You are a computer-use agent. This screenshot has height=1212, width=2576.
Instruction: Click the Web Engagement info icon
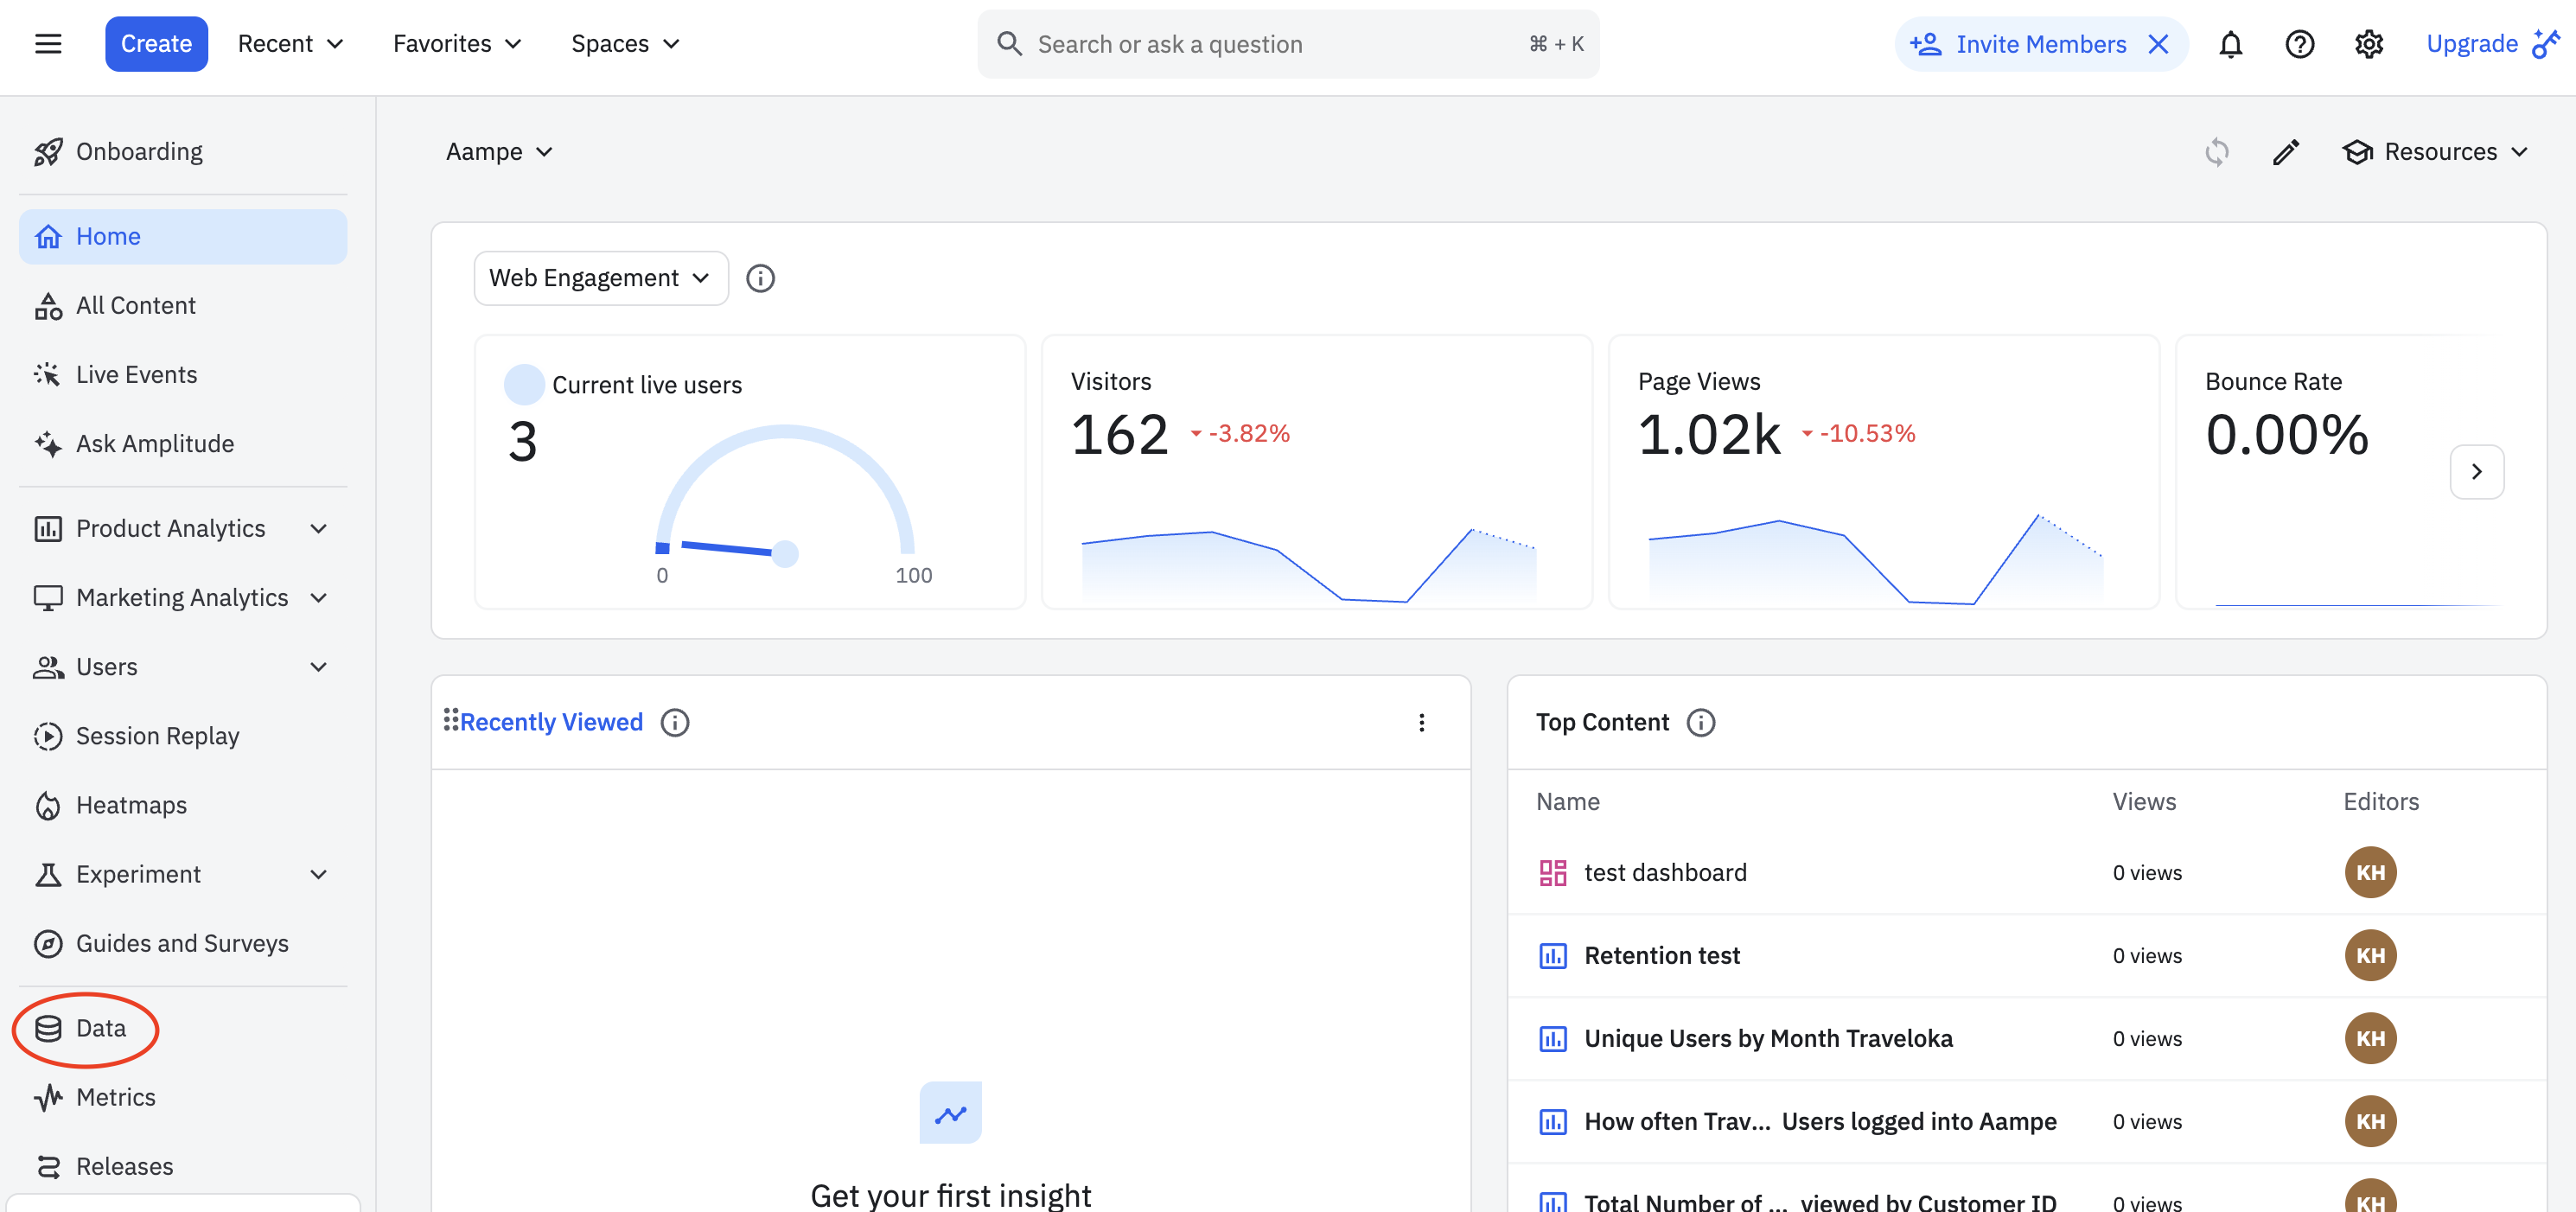(760, 278)
